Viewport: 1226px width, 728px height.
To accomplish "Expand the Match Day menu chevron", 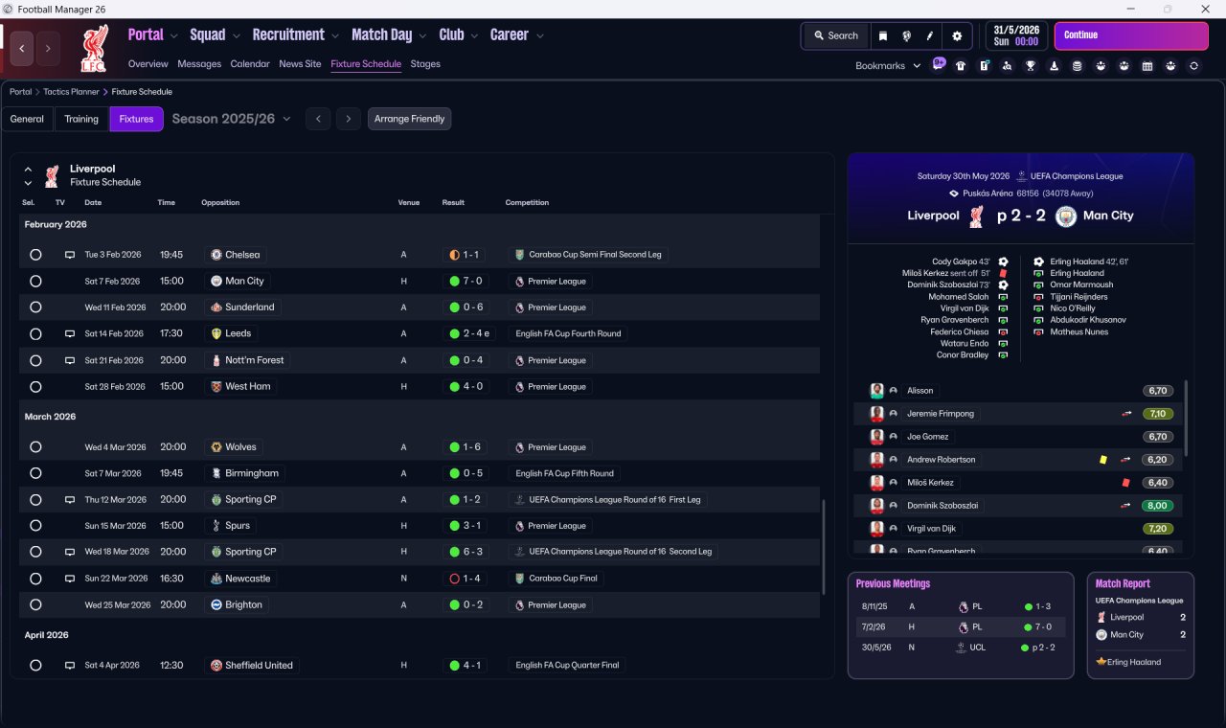I will (422, 36).
